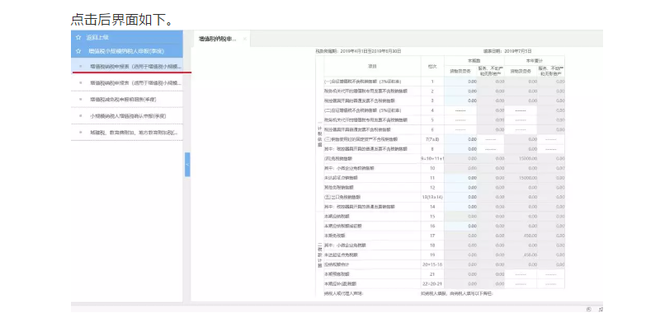Screen dimensions: 646x327
Task: Click row 1 本期数 货物及劳务 input cell
Action: coord(460,82)
